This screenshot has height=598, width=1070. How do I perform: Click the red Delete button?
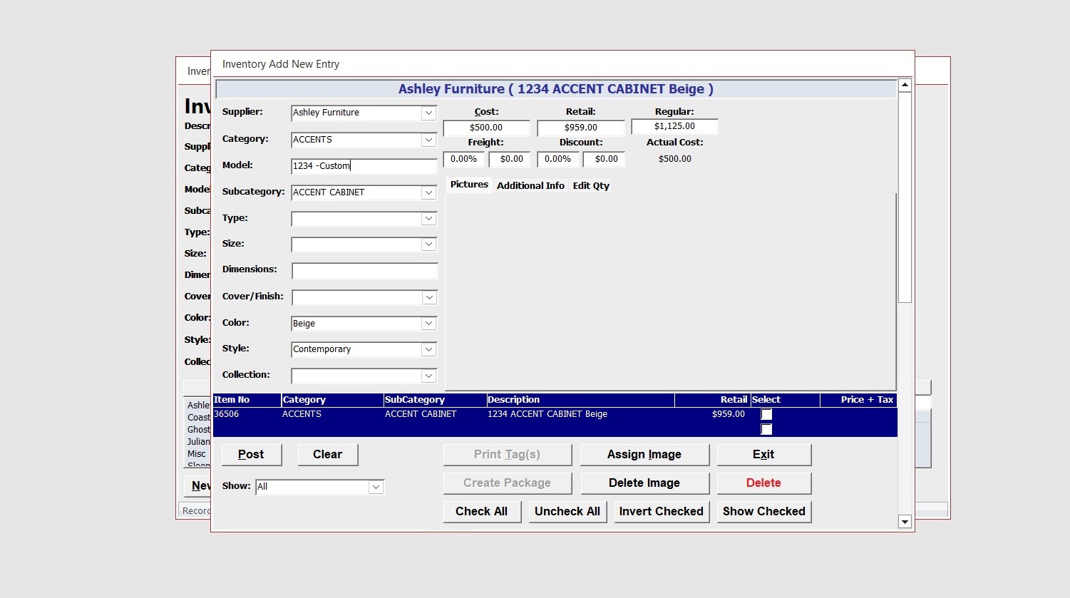pos(763,483)
